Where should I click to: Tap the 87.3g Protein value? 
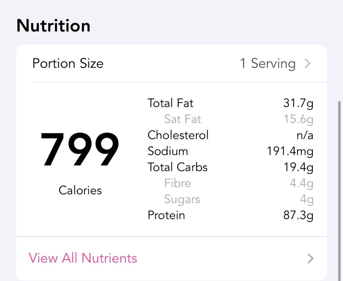(298, 215)
